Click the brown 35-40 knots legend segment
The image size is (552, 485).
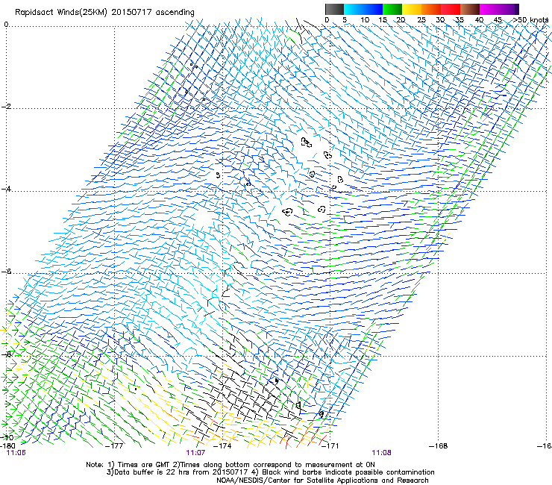point(470,9)
